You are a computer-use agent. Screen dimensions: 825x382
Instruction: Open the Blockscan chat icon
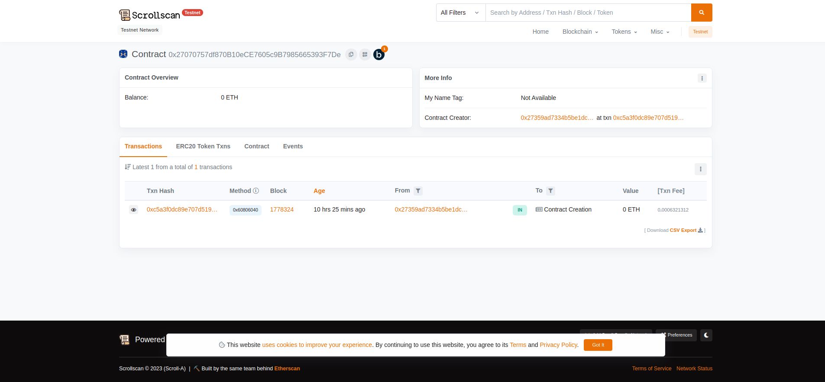(x=379, y=55)
